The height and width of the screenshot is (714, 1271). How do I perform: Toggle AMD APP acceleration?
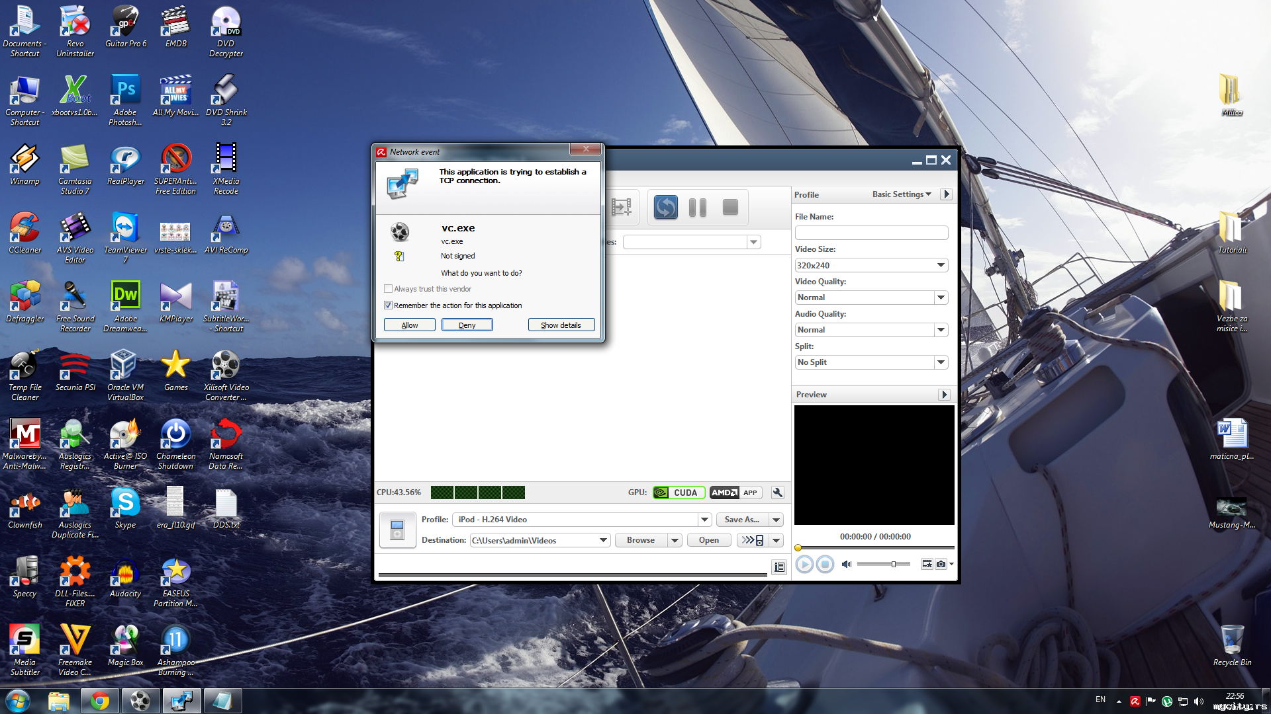click(735, 493)
